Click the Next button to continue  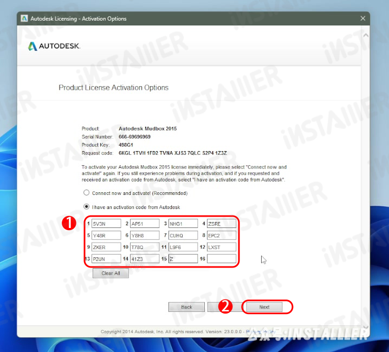pos(264,307)
